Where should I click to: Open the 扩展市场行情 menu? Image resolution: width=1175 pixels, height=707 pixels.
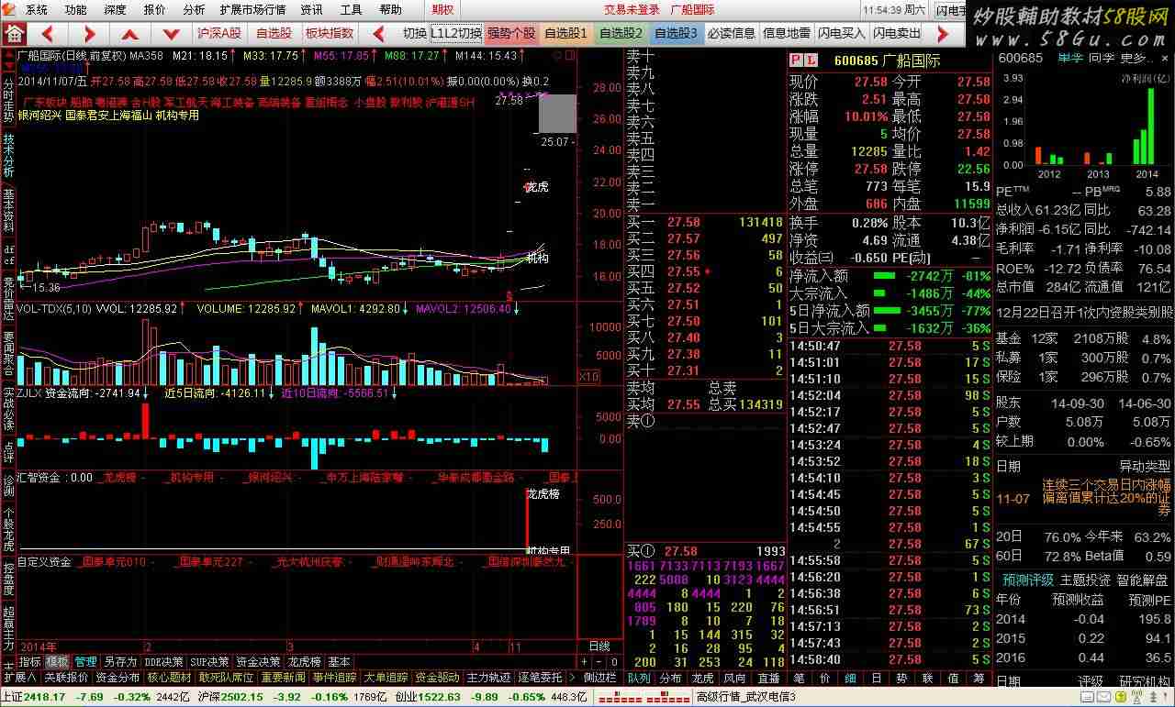tap(252, 9)
